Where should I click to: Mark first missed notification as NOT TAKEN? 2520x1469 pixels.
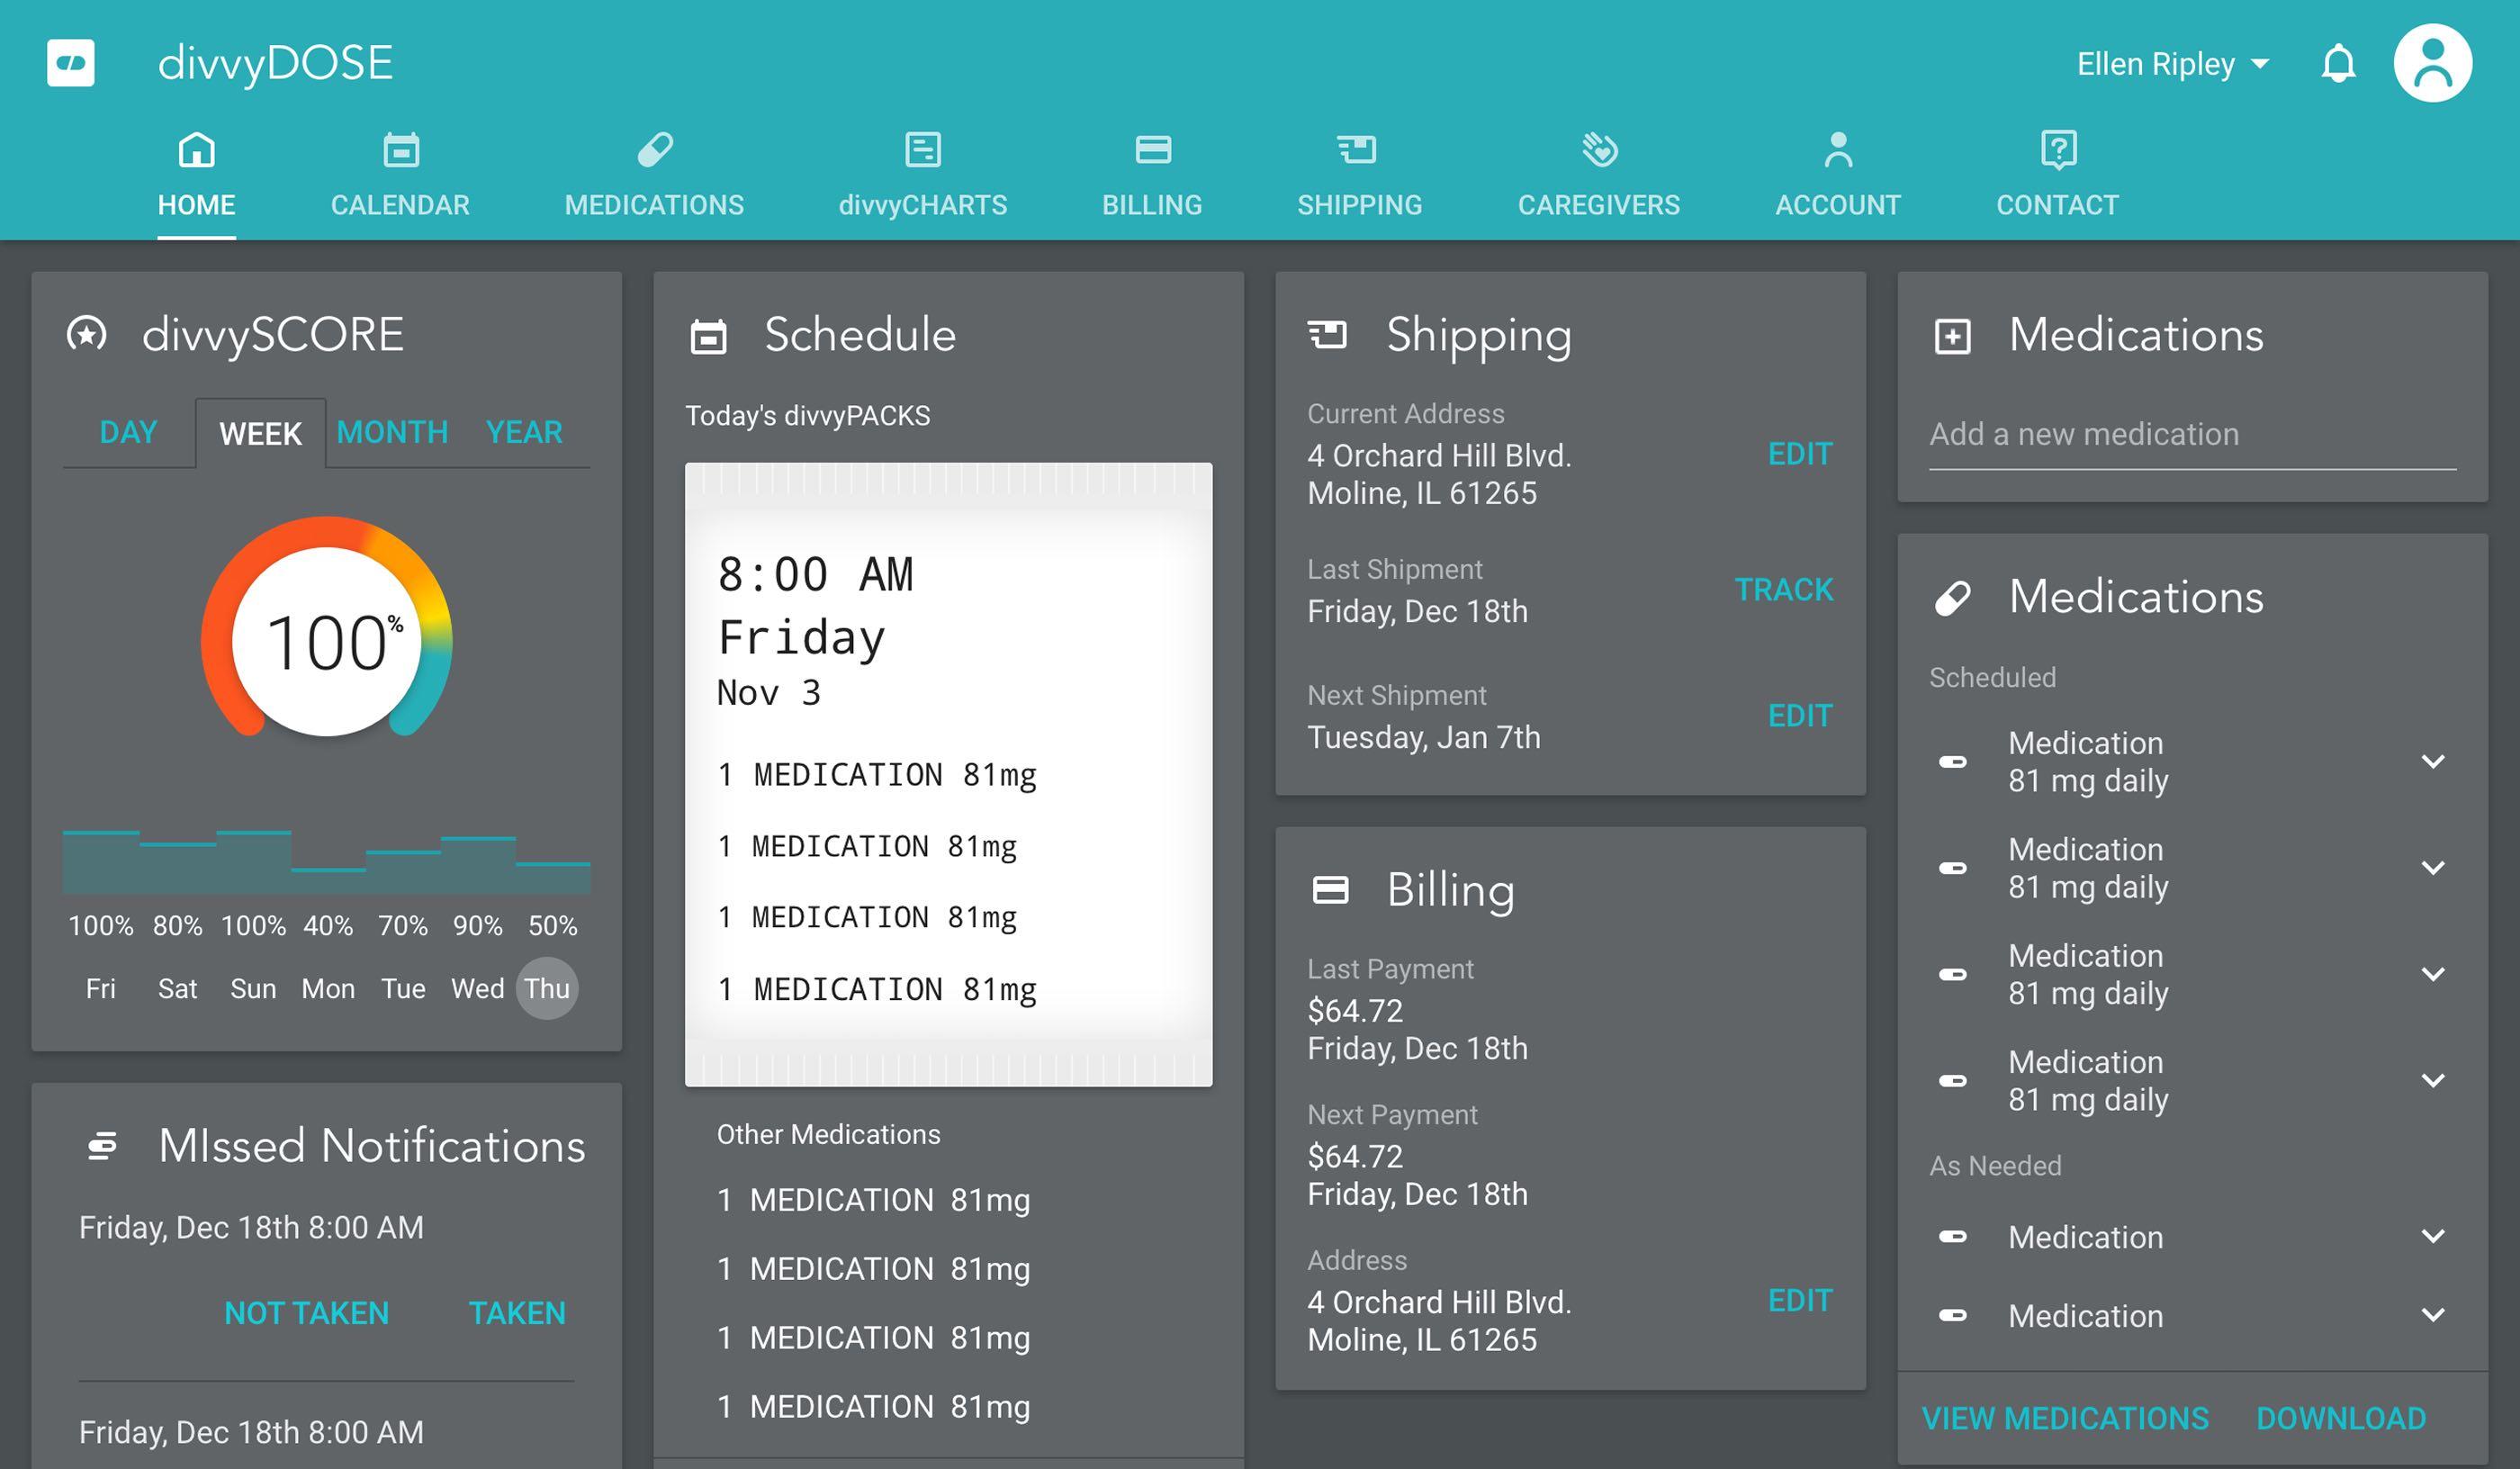306,1313
